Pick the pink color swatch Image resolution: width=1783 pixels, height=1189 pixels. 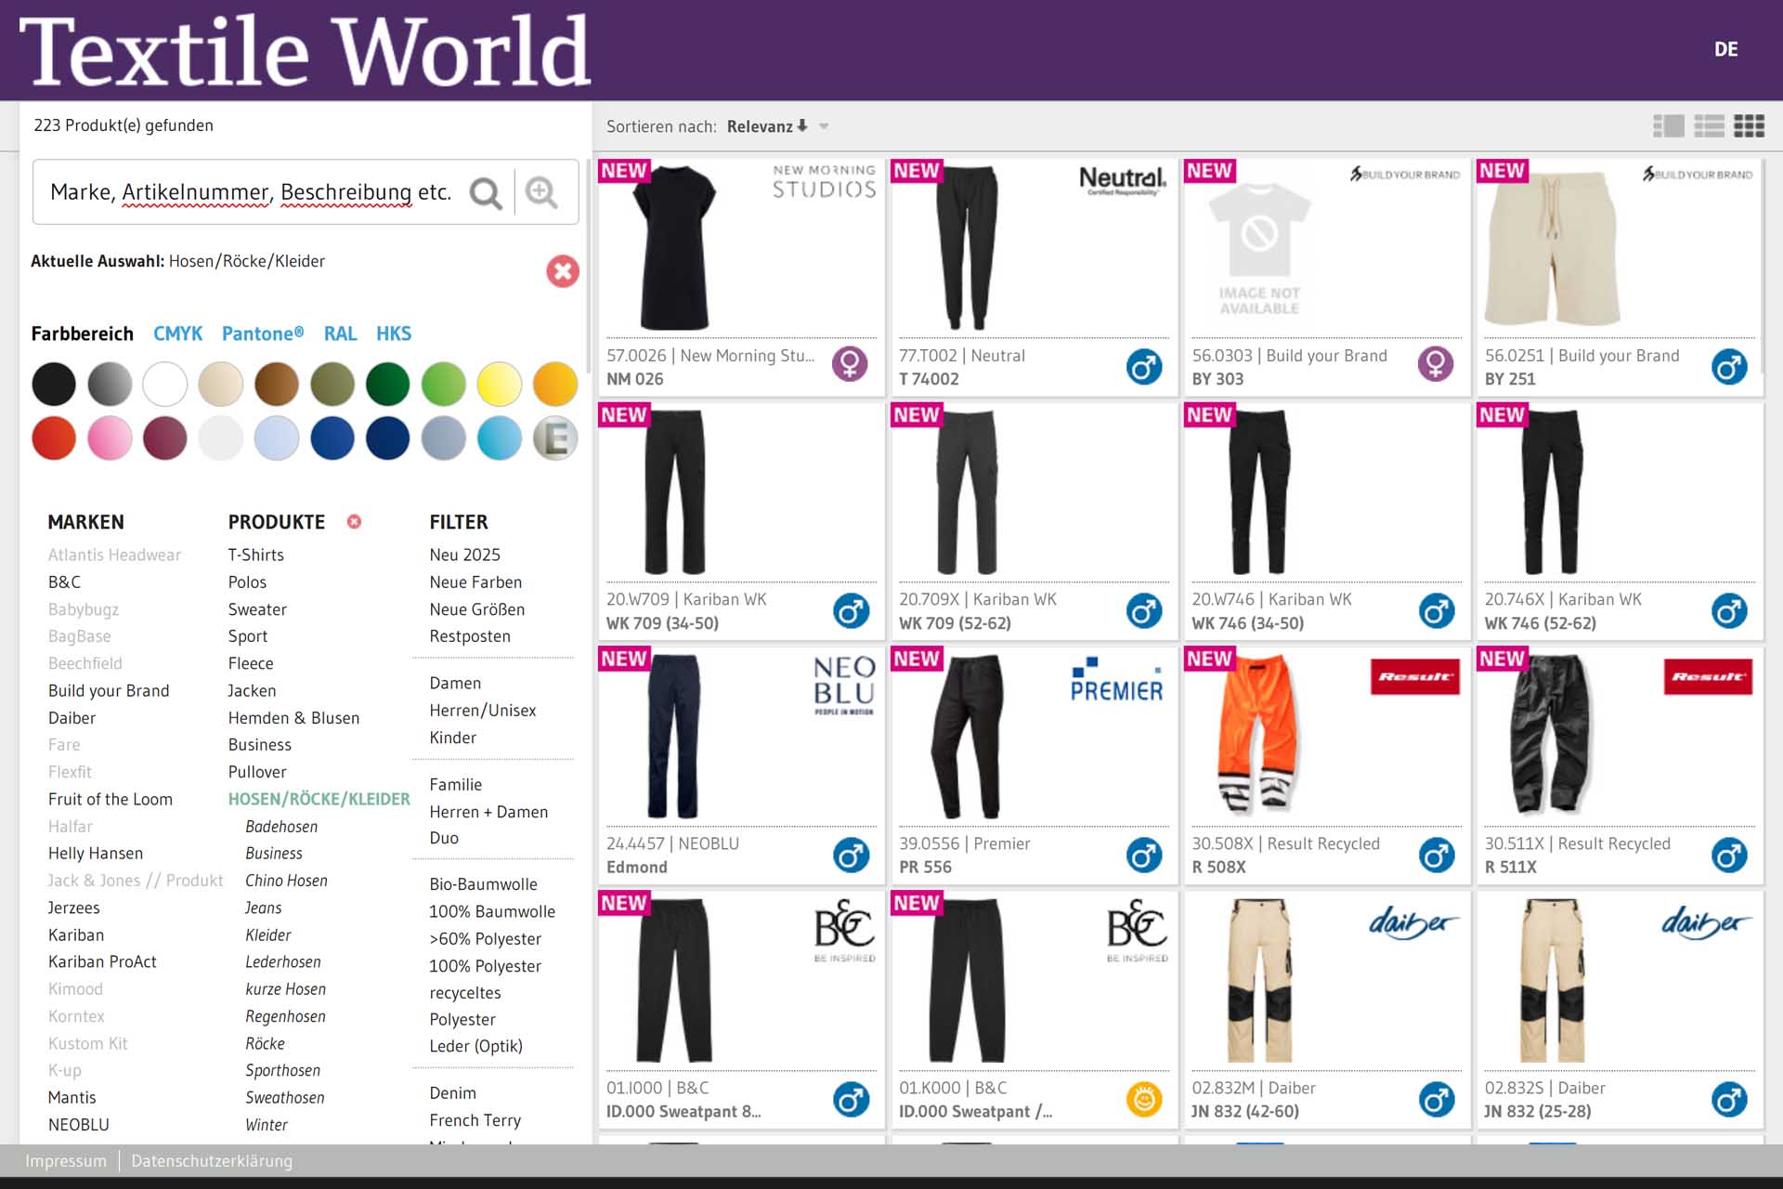click(x=110, y=438)
